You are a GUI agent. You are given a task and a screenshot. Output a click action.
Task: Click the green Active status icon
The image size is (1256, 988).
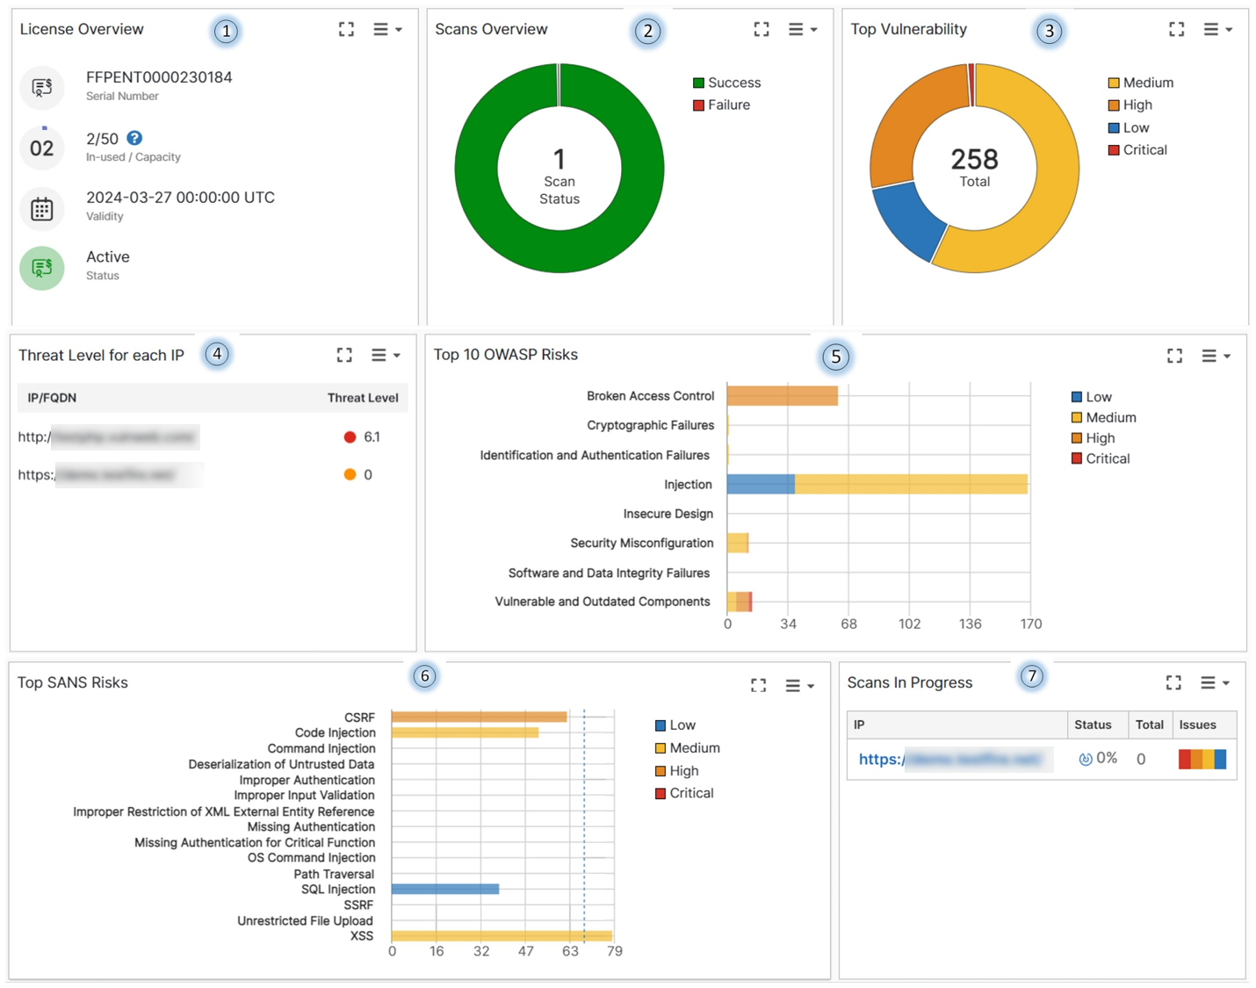(x=41, y=268)
